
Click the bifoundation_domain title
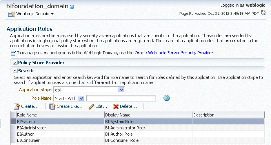37,6
